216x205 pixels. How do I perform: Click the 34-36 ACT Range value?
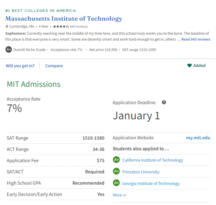click(98, 149)
